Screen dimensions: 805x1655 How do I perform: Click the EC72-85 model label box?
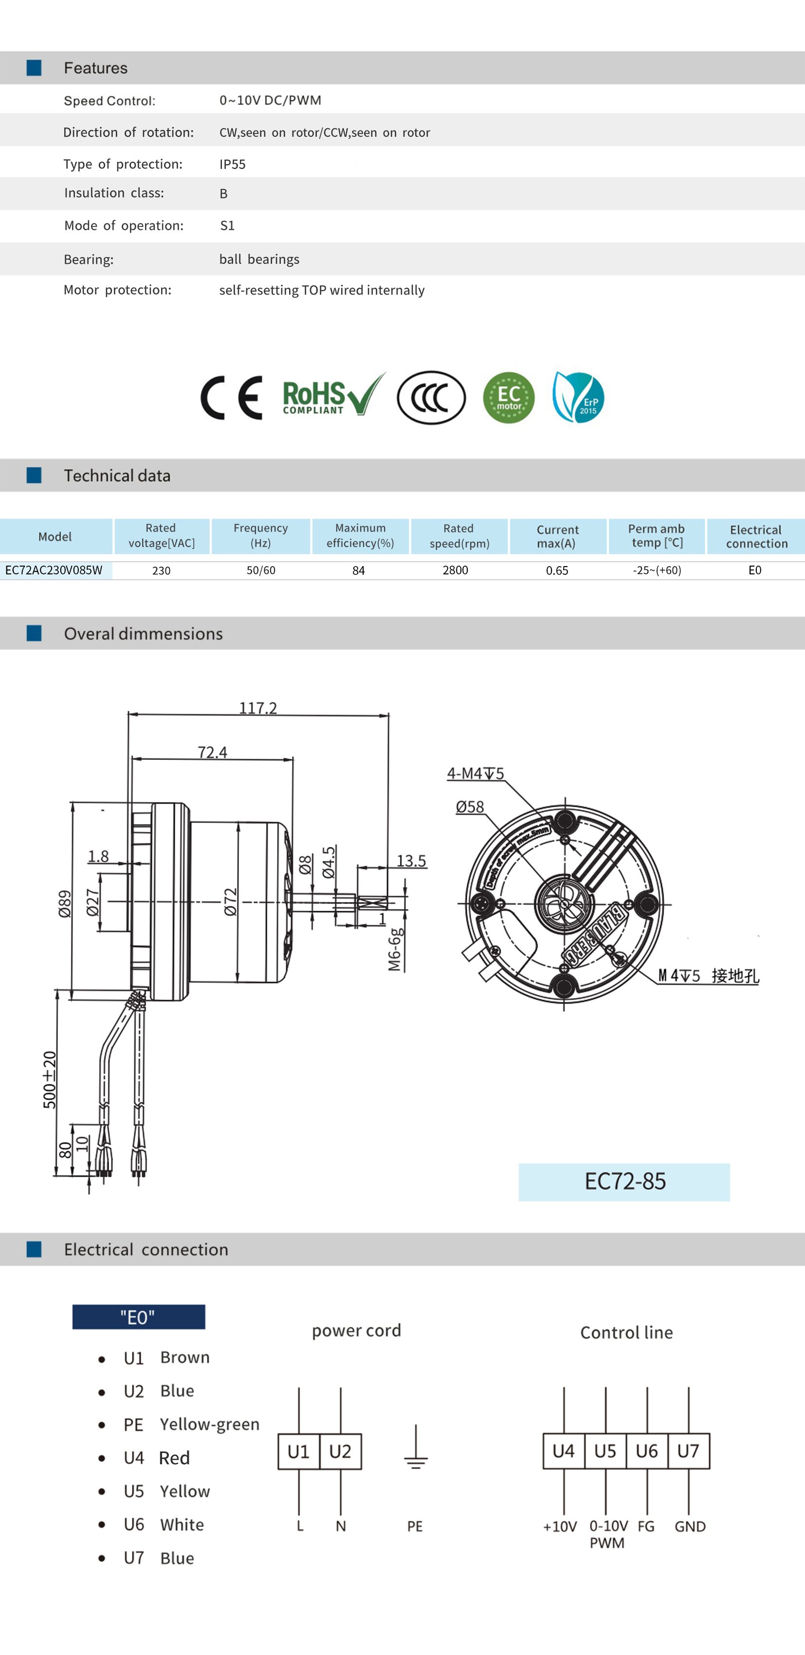pos(624,1181)
